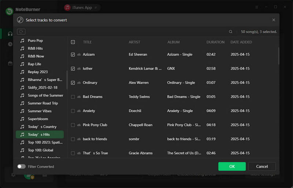This screenshot has width=293, height=188.
Task: Click the cloud icon beside back to friends
Action: pyautogui.click(x=79, y=139)
